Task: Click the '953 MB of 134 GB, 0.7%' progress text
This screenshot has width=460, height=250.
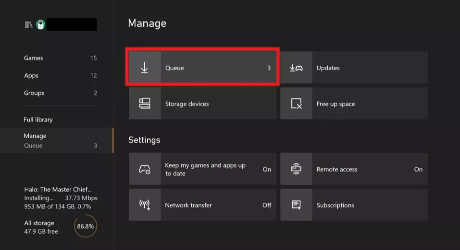Action: pyautogui.click(x=58, y=206)
